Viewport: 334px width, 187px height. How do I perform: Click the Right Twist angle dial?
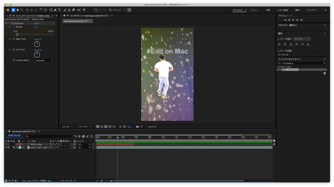(37, 44)
